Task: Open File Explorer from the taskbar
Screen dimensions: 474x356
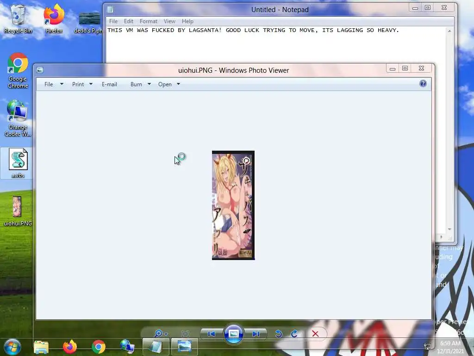Action: 41,347
